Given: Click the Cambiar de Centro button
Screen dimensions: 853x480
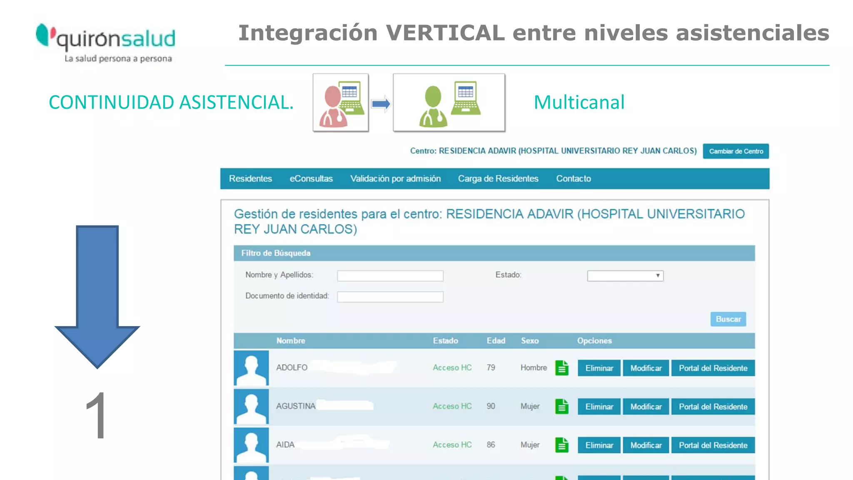Looking at the screenshot, I should 736,151.
